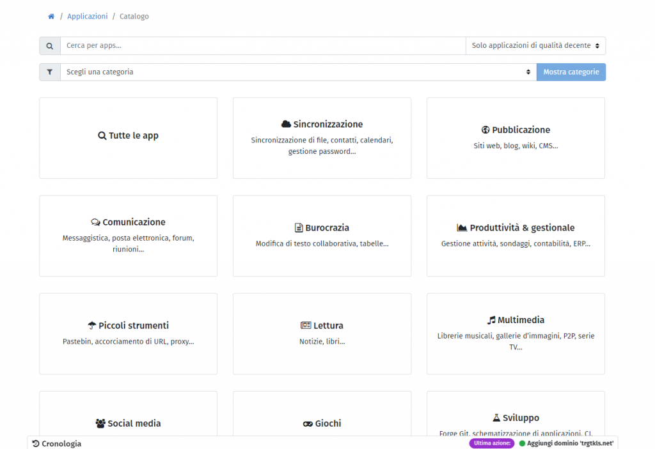
Task: Expand the Cronologia history panel
Action: click(57, 443)
